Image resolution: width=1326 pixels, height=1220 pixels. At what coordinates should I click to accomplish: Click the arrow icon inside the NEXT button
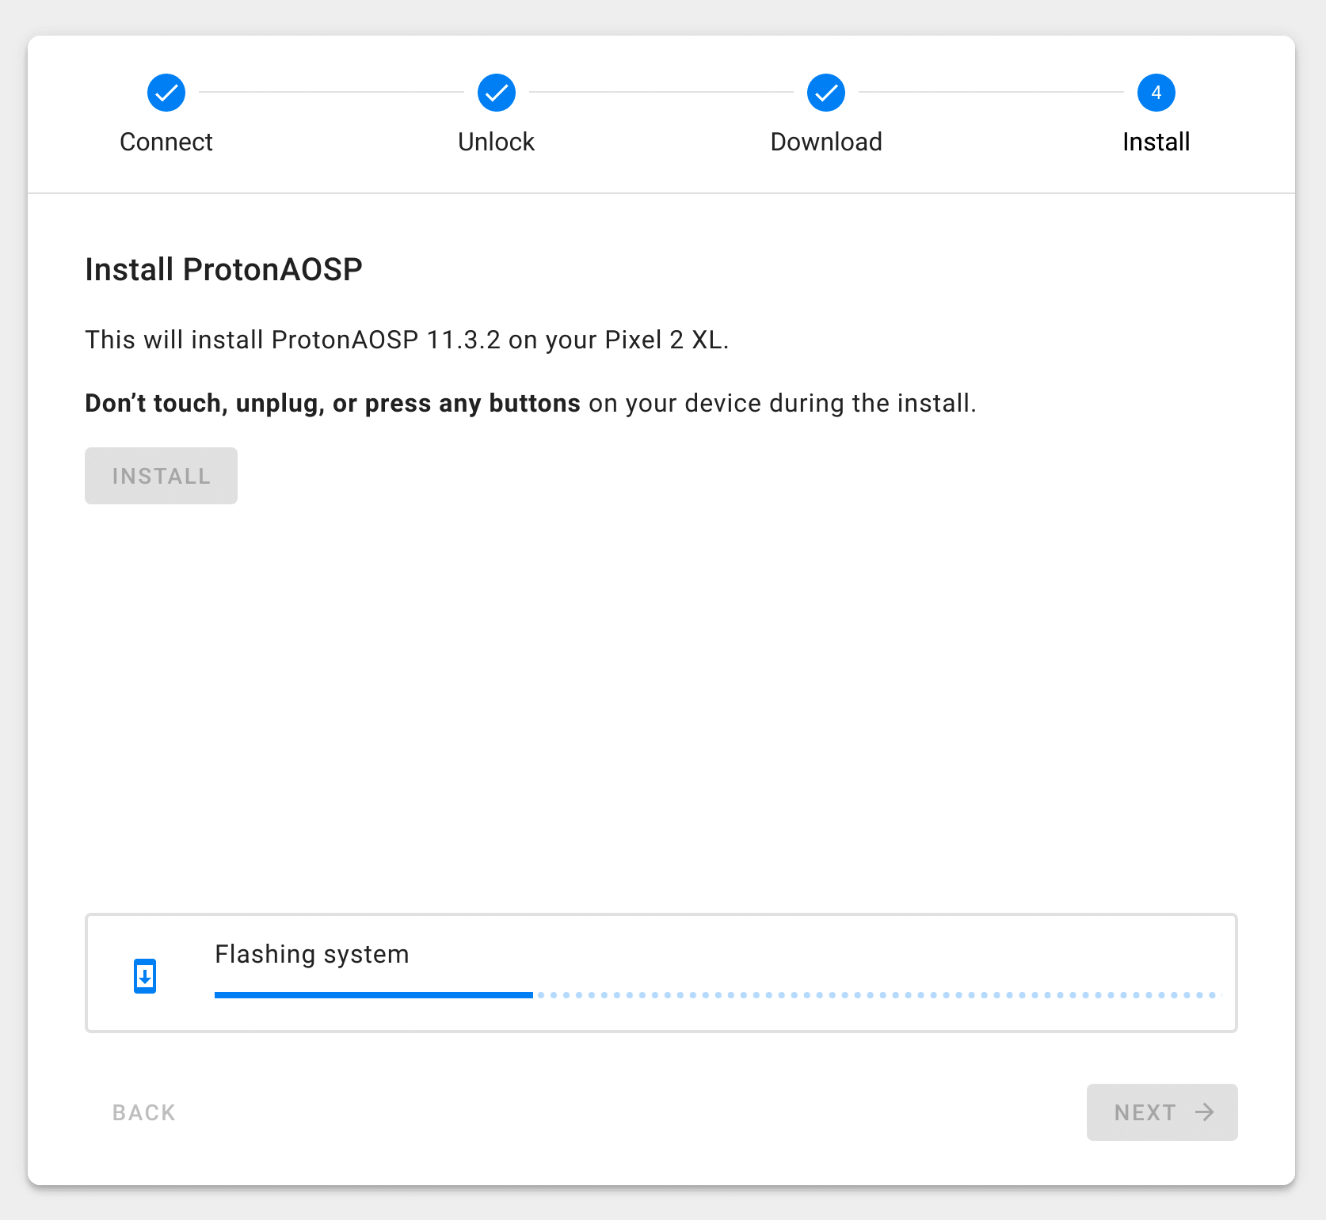(1205, 1112)
